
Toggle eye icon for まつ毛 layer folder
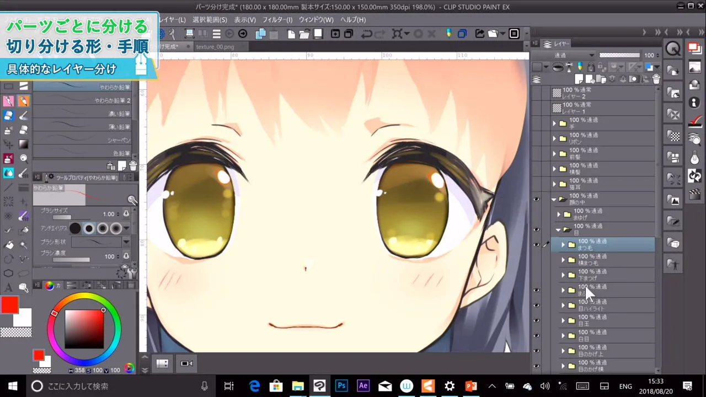pyautogui.click(x=536, y=244)
